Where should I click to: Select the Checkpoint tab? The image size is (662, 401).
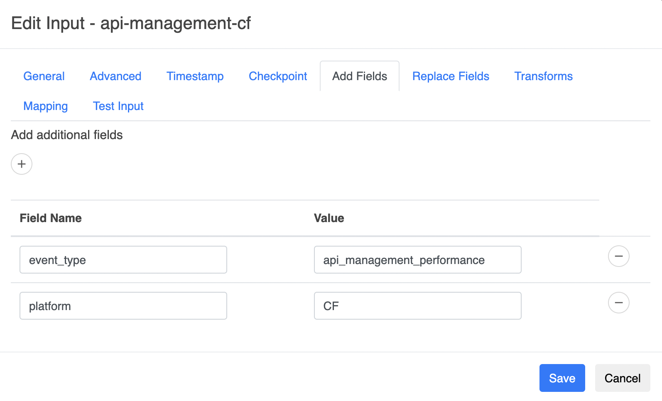(278, 76)
